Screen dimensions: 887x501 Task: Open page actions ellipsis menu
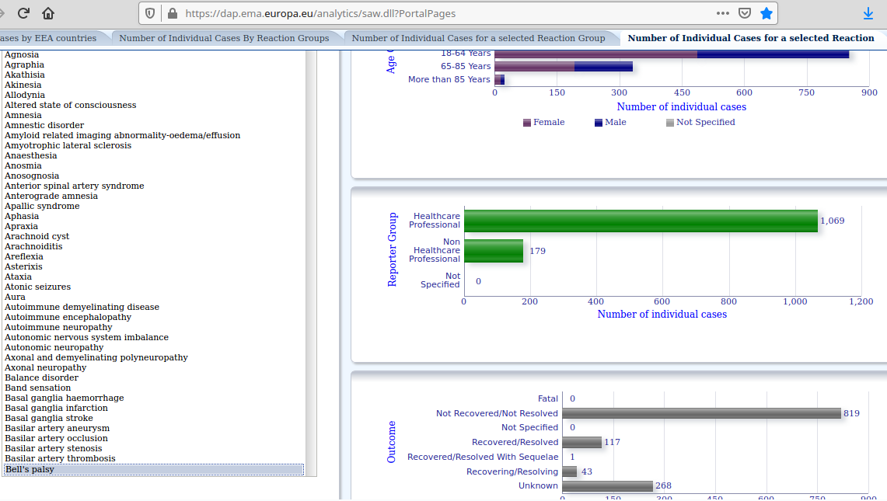click(x=722, y=13)
